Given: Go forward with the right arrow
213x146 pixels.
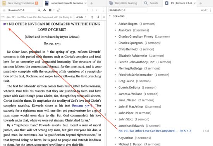Looking at the screenshot, I should 93,10.
